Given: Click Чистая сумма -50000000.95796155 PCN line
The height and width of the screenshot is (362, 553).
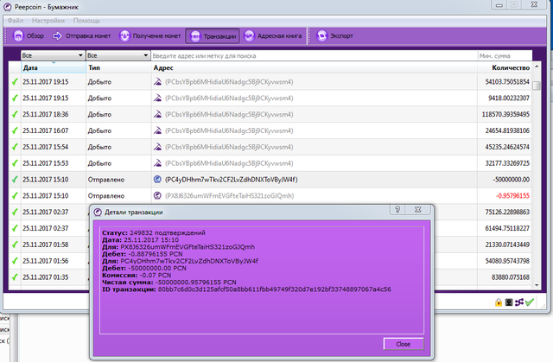Looking at the screenshot, I should click(169, 282).
